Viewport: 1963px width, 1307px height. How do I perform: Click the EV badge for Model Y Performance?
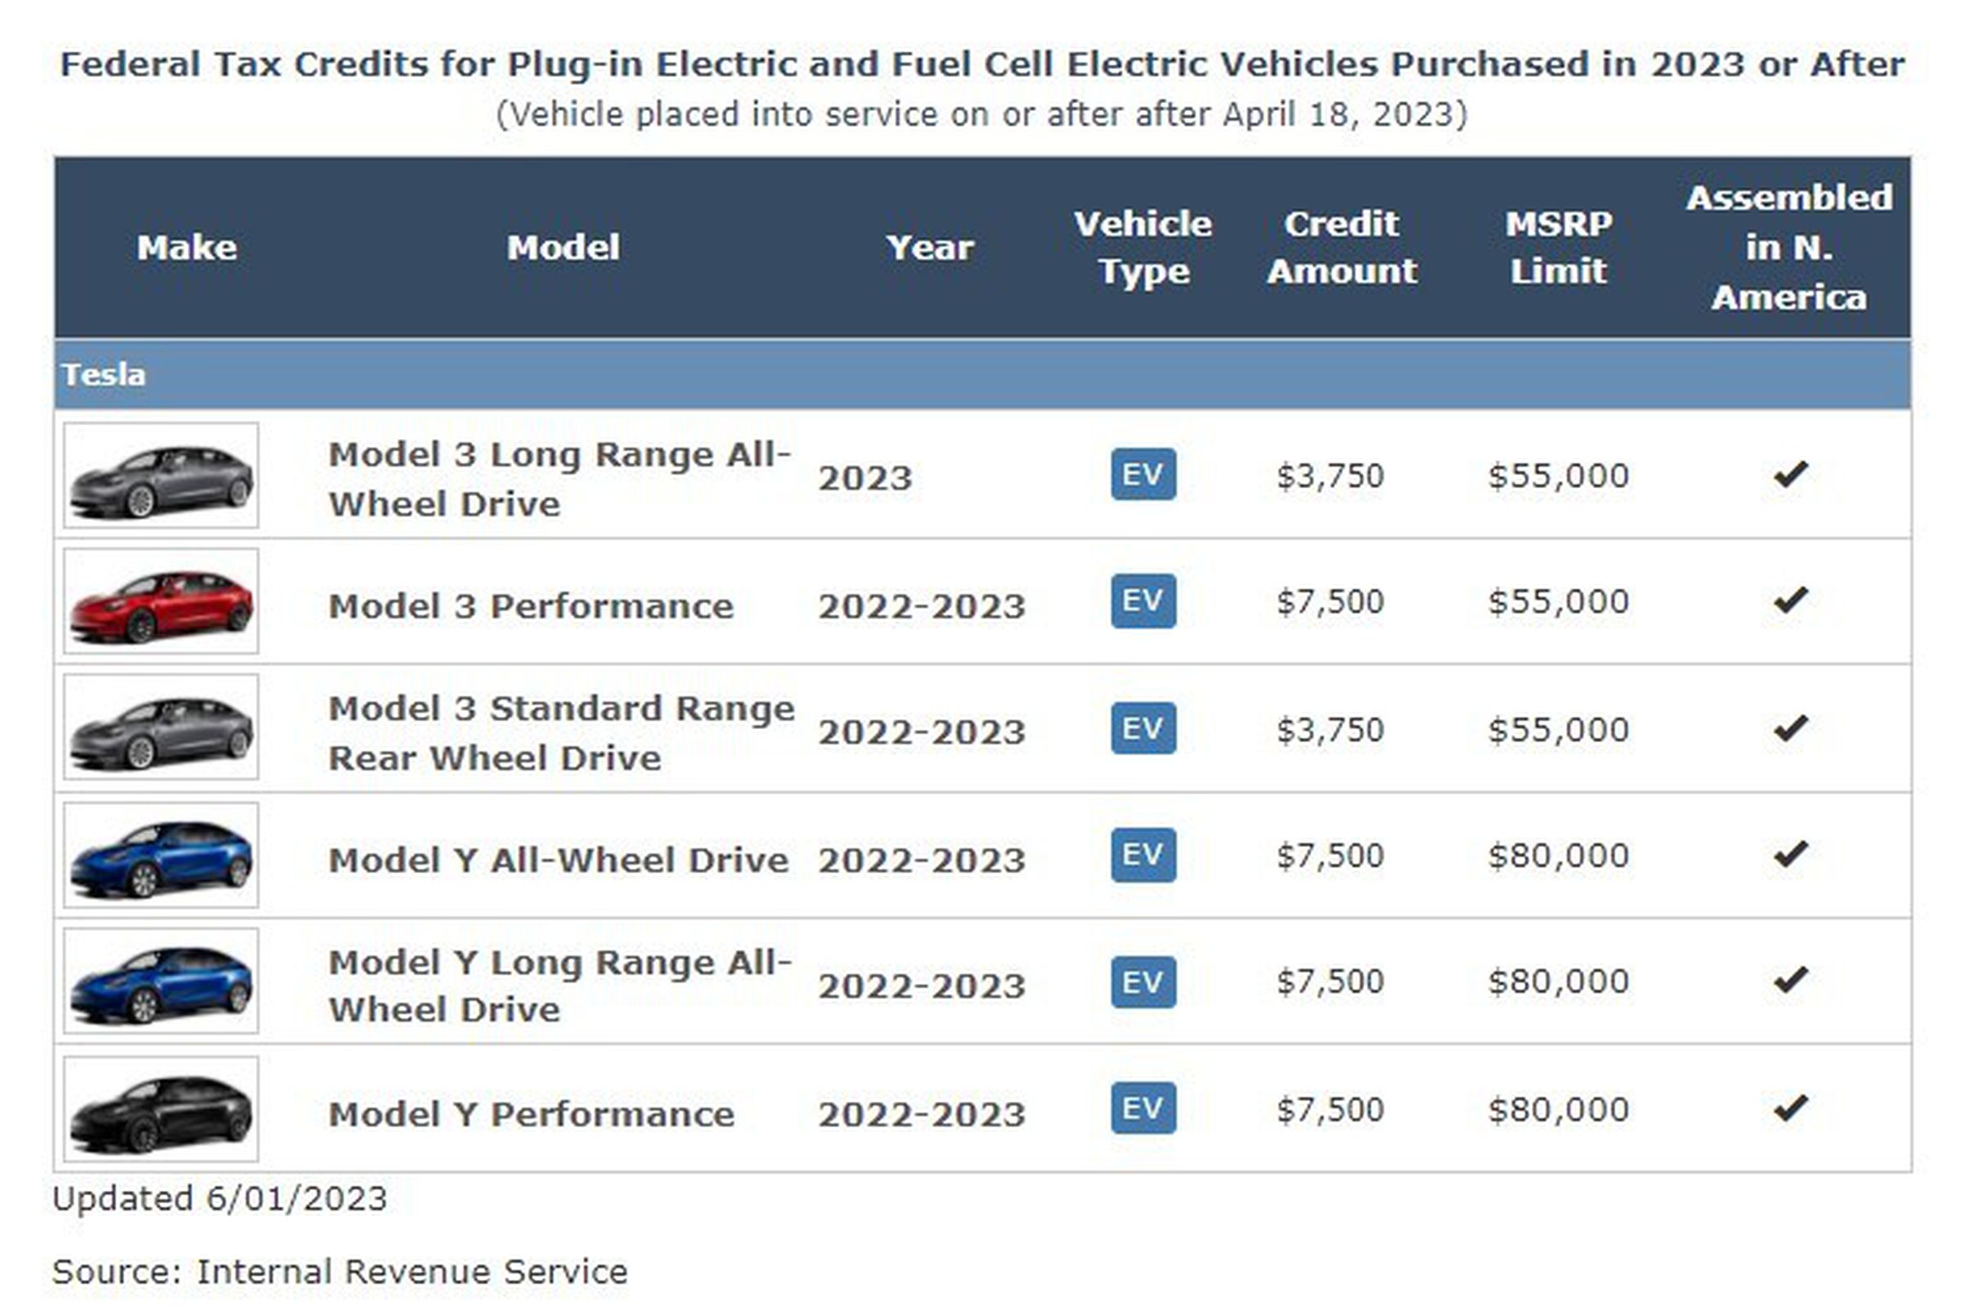point(1143,1108)
